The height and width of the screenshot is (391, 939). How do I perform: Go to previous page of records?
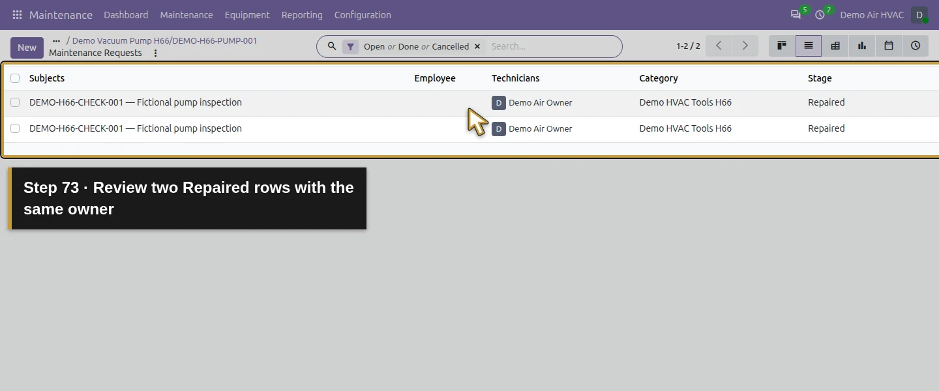coord(719,46)
